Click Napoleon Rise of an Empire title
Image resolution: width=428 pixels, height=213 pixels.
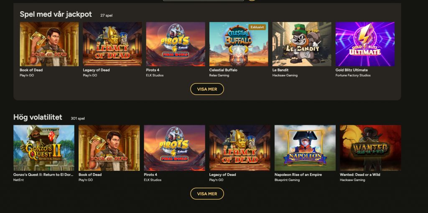click(x=298, y=175)
